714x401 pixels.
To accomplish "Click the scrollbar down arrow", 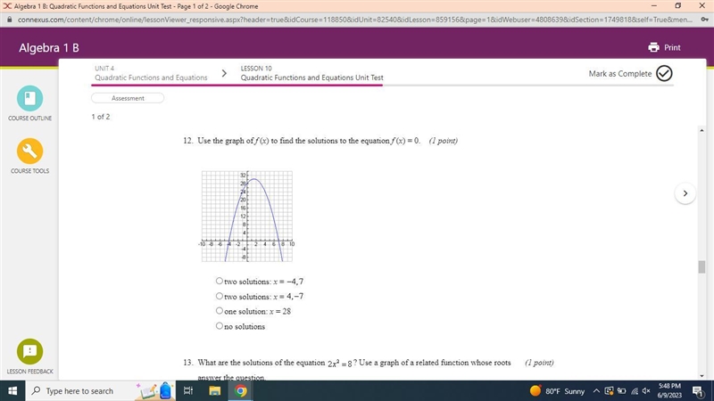I will point(702,376).
